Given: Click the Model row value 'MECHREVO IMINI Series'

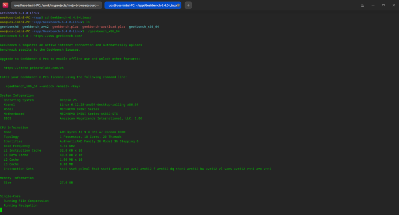Looking at the screenshot, I should tap(79, 109).
